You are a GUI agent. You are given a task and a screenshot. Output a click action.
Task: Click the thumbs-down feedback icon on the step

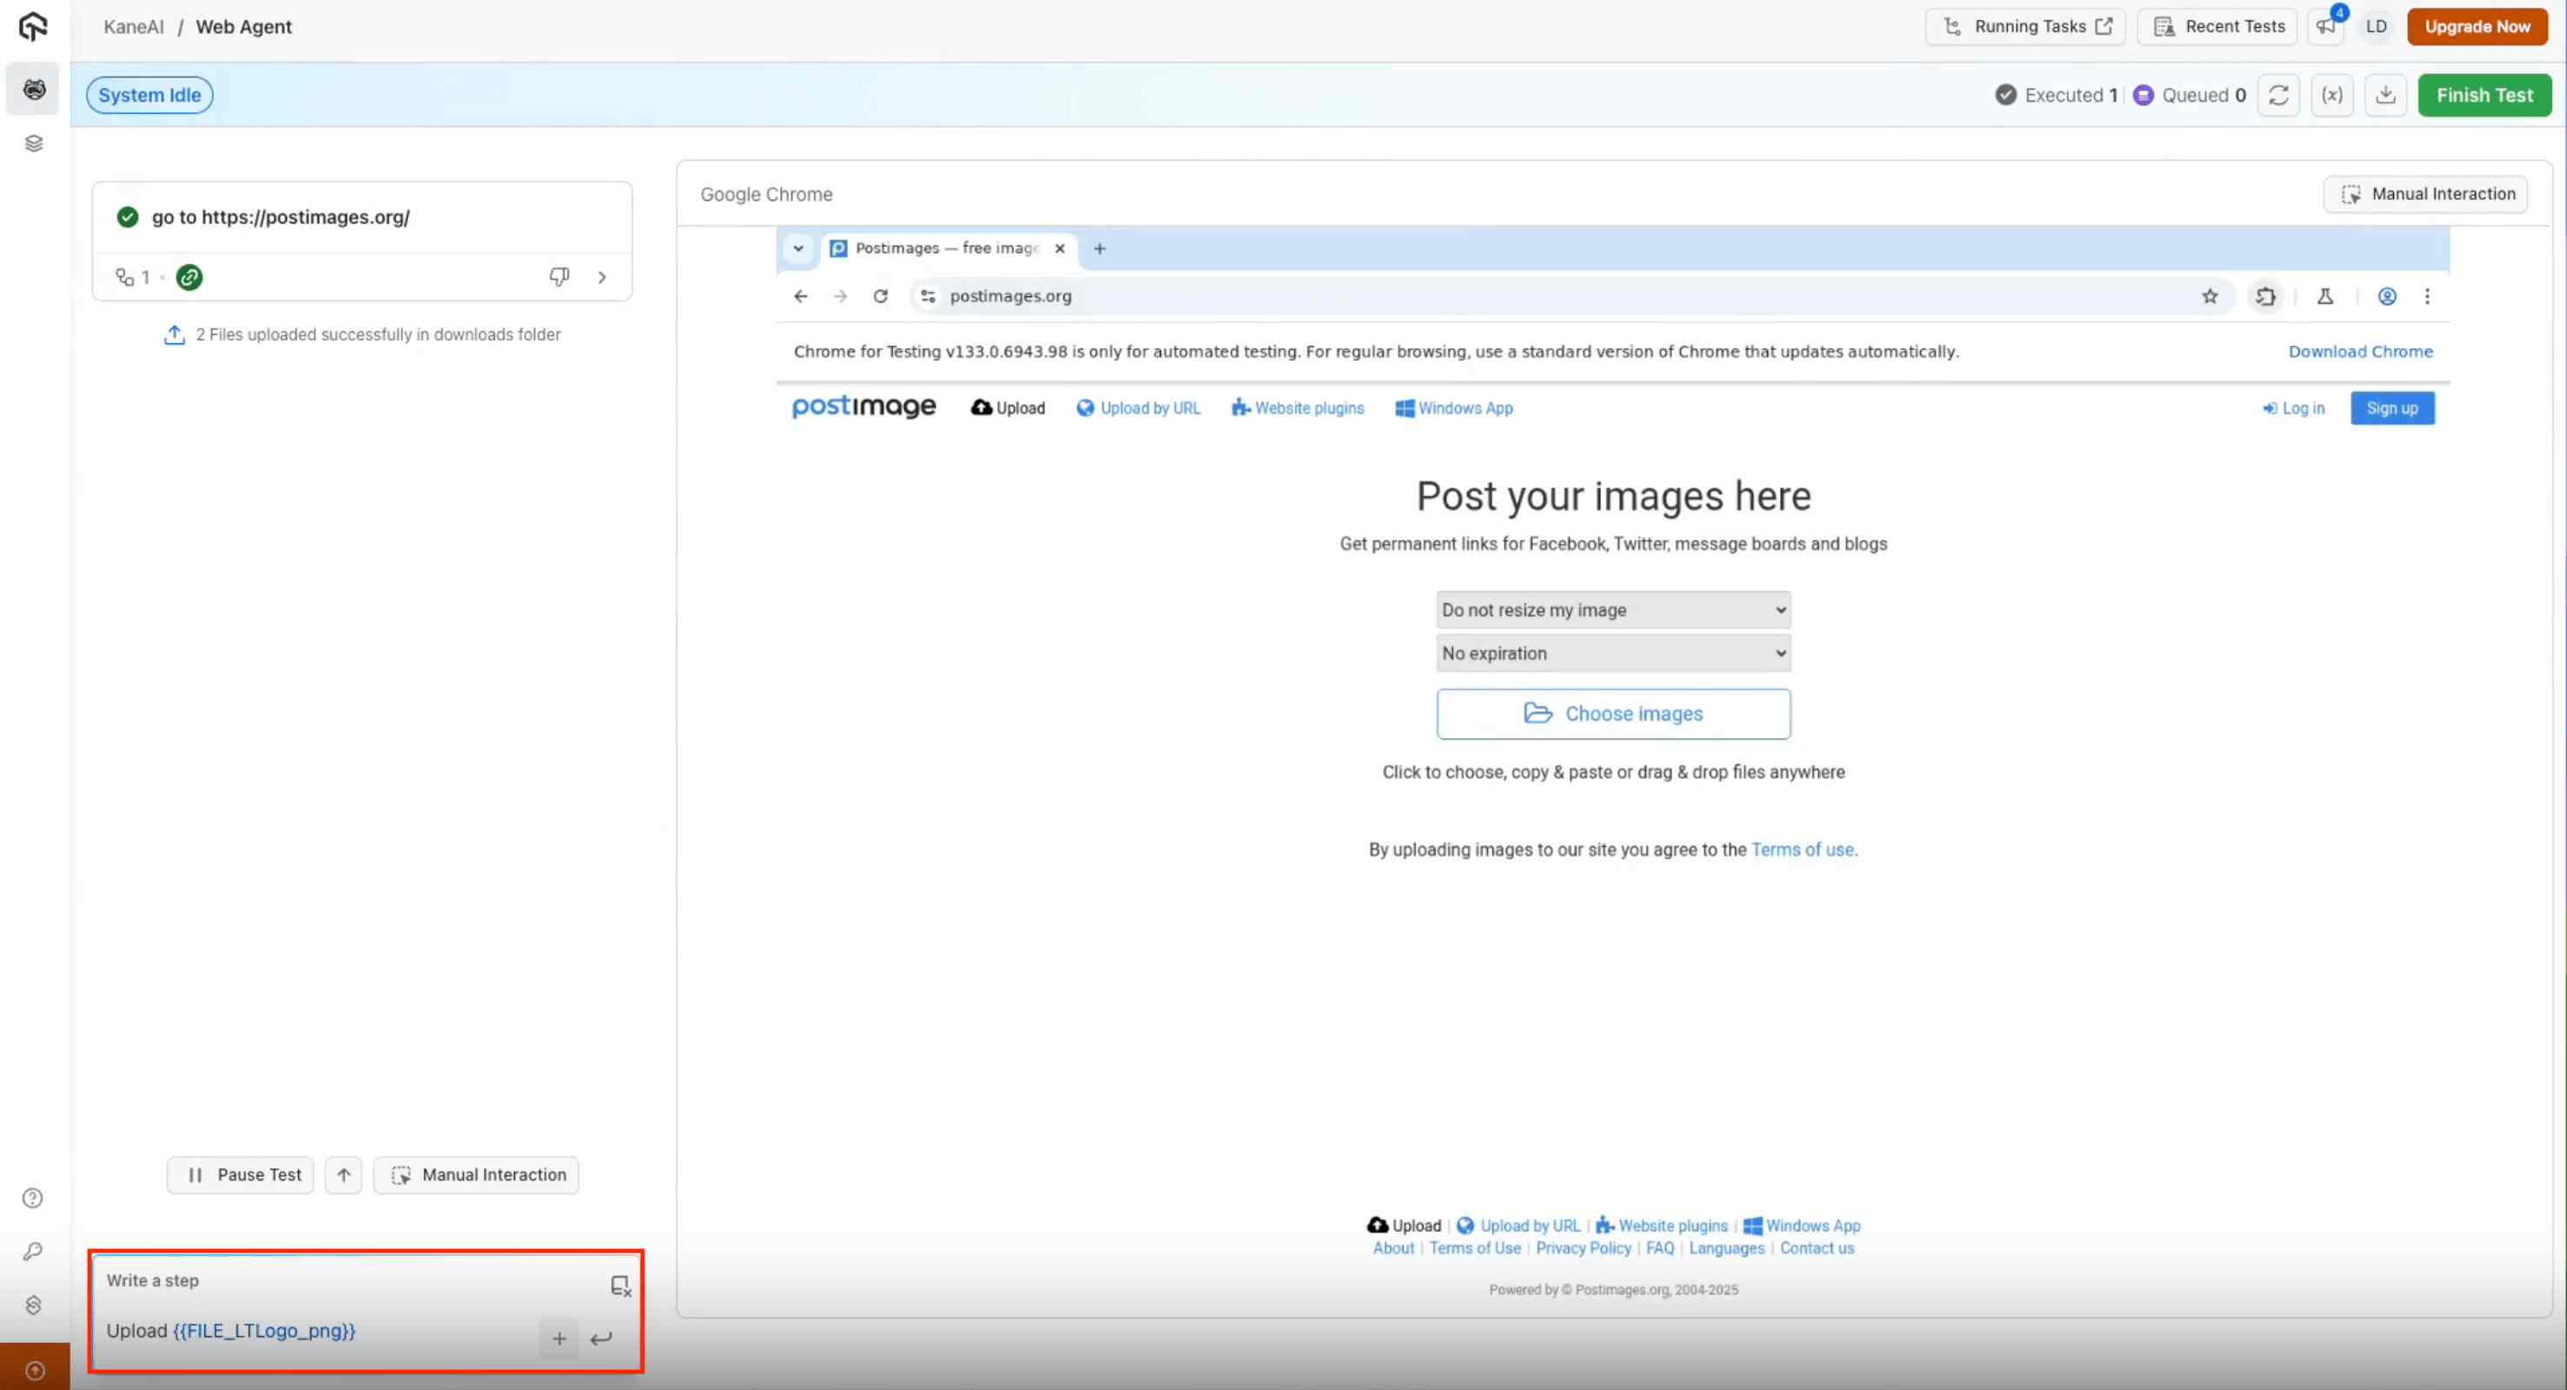coord(559,277)
